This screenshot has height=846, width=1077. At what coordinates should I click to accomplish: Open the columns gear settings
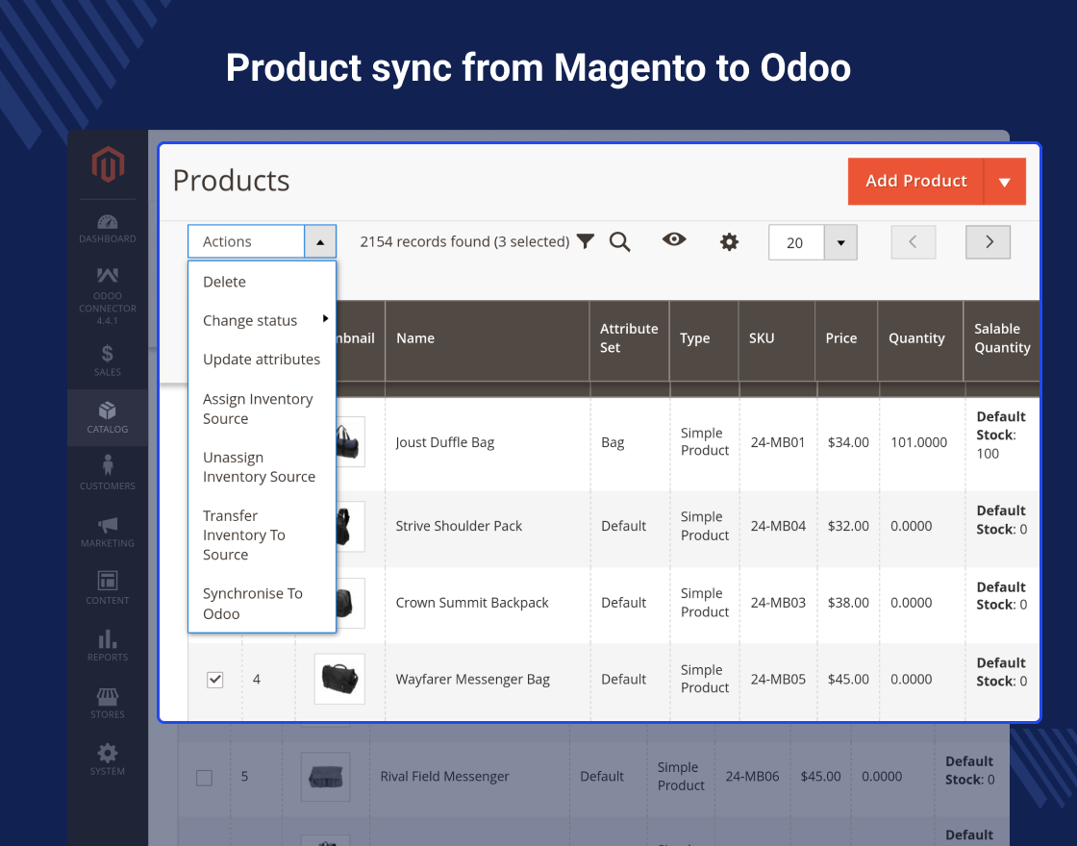(729, 241)
